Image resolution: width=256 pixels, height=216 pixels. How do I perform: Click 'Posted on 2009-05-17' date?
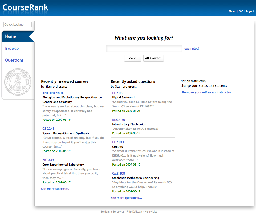pyautogui.click(x=56, y=182)
